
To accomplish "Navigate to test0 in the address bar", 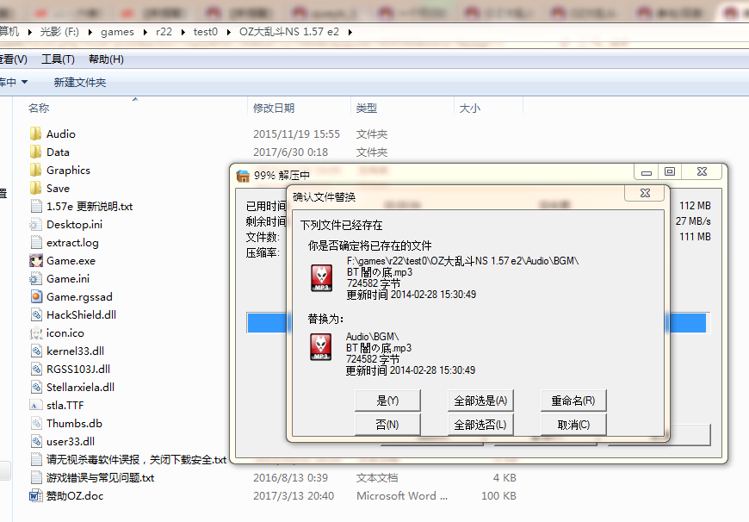I will pos(206,32).
